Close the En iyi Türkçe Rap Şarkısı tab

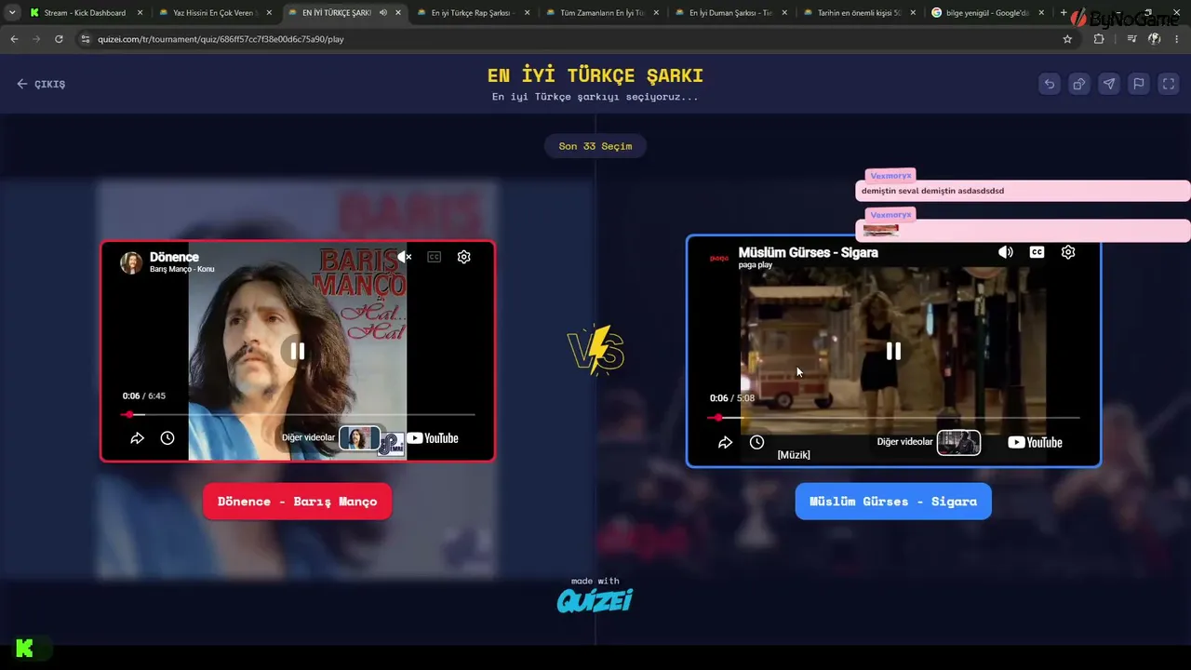click(527, 13)
